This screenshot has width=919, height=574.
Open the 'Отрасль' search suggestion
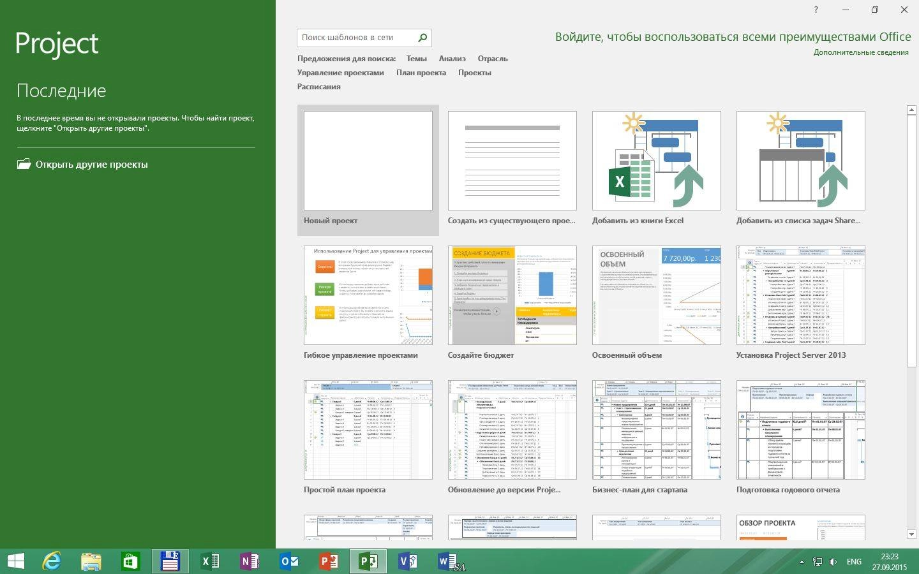(493, 59)
